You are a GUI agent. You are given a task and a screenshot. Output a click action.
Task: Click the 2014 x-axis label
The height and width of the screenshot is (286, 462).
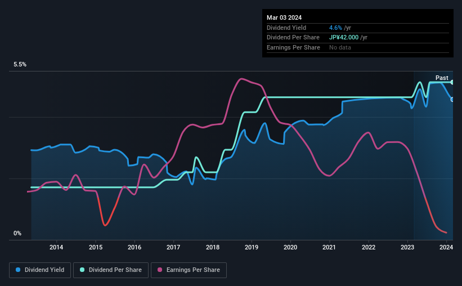click(x=56, y=247)
